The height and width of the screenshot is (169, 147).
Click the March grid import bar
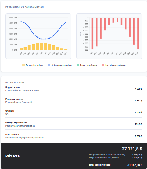click(x=101, y=28)
